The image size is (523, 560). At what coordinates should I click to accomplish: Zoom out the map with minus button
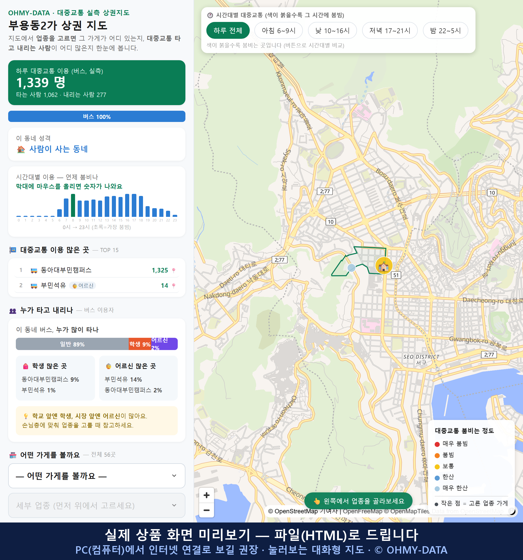coord(206,510)
